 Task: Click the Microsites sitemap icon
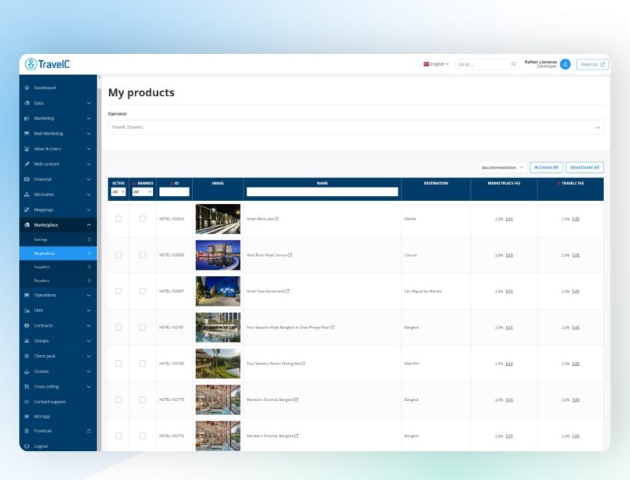click(27, 194)
